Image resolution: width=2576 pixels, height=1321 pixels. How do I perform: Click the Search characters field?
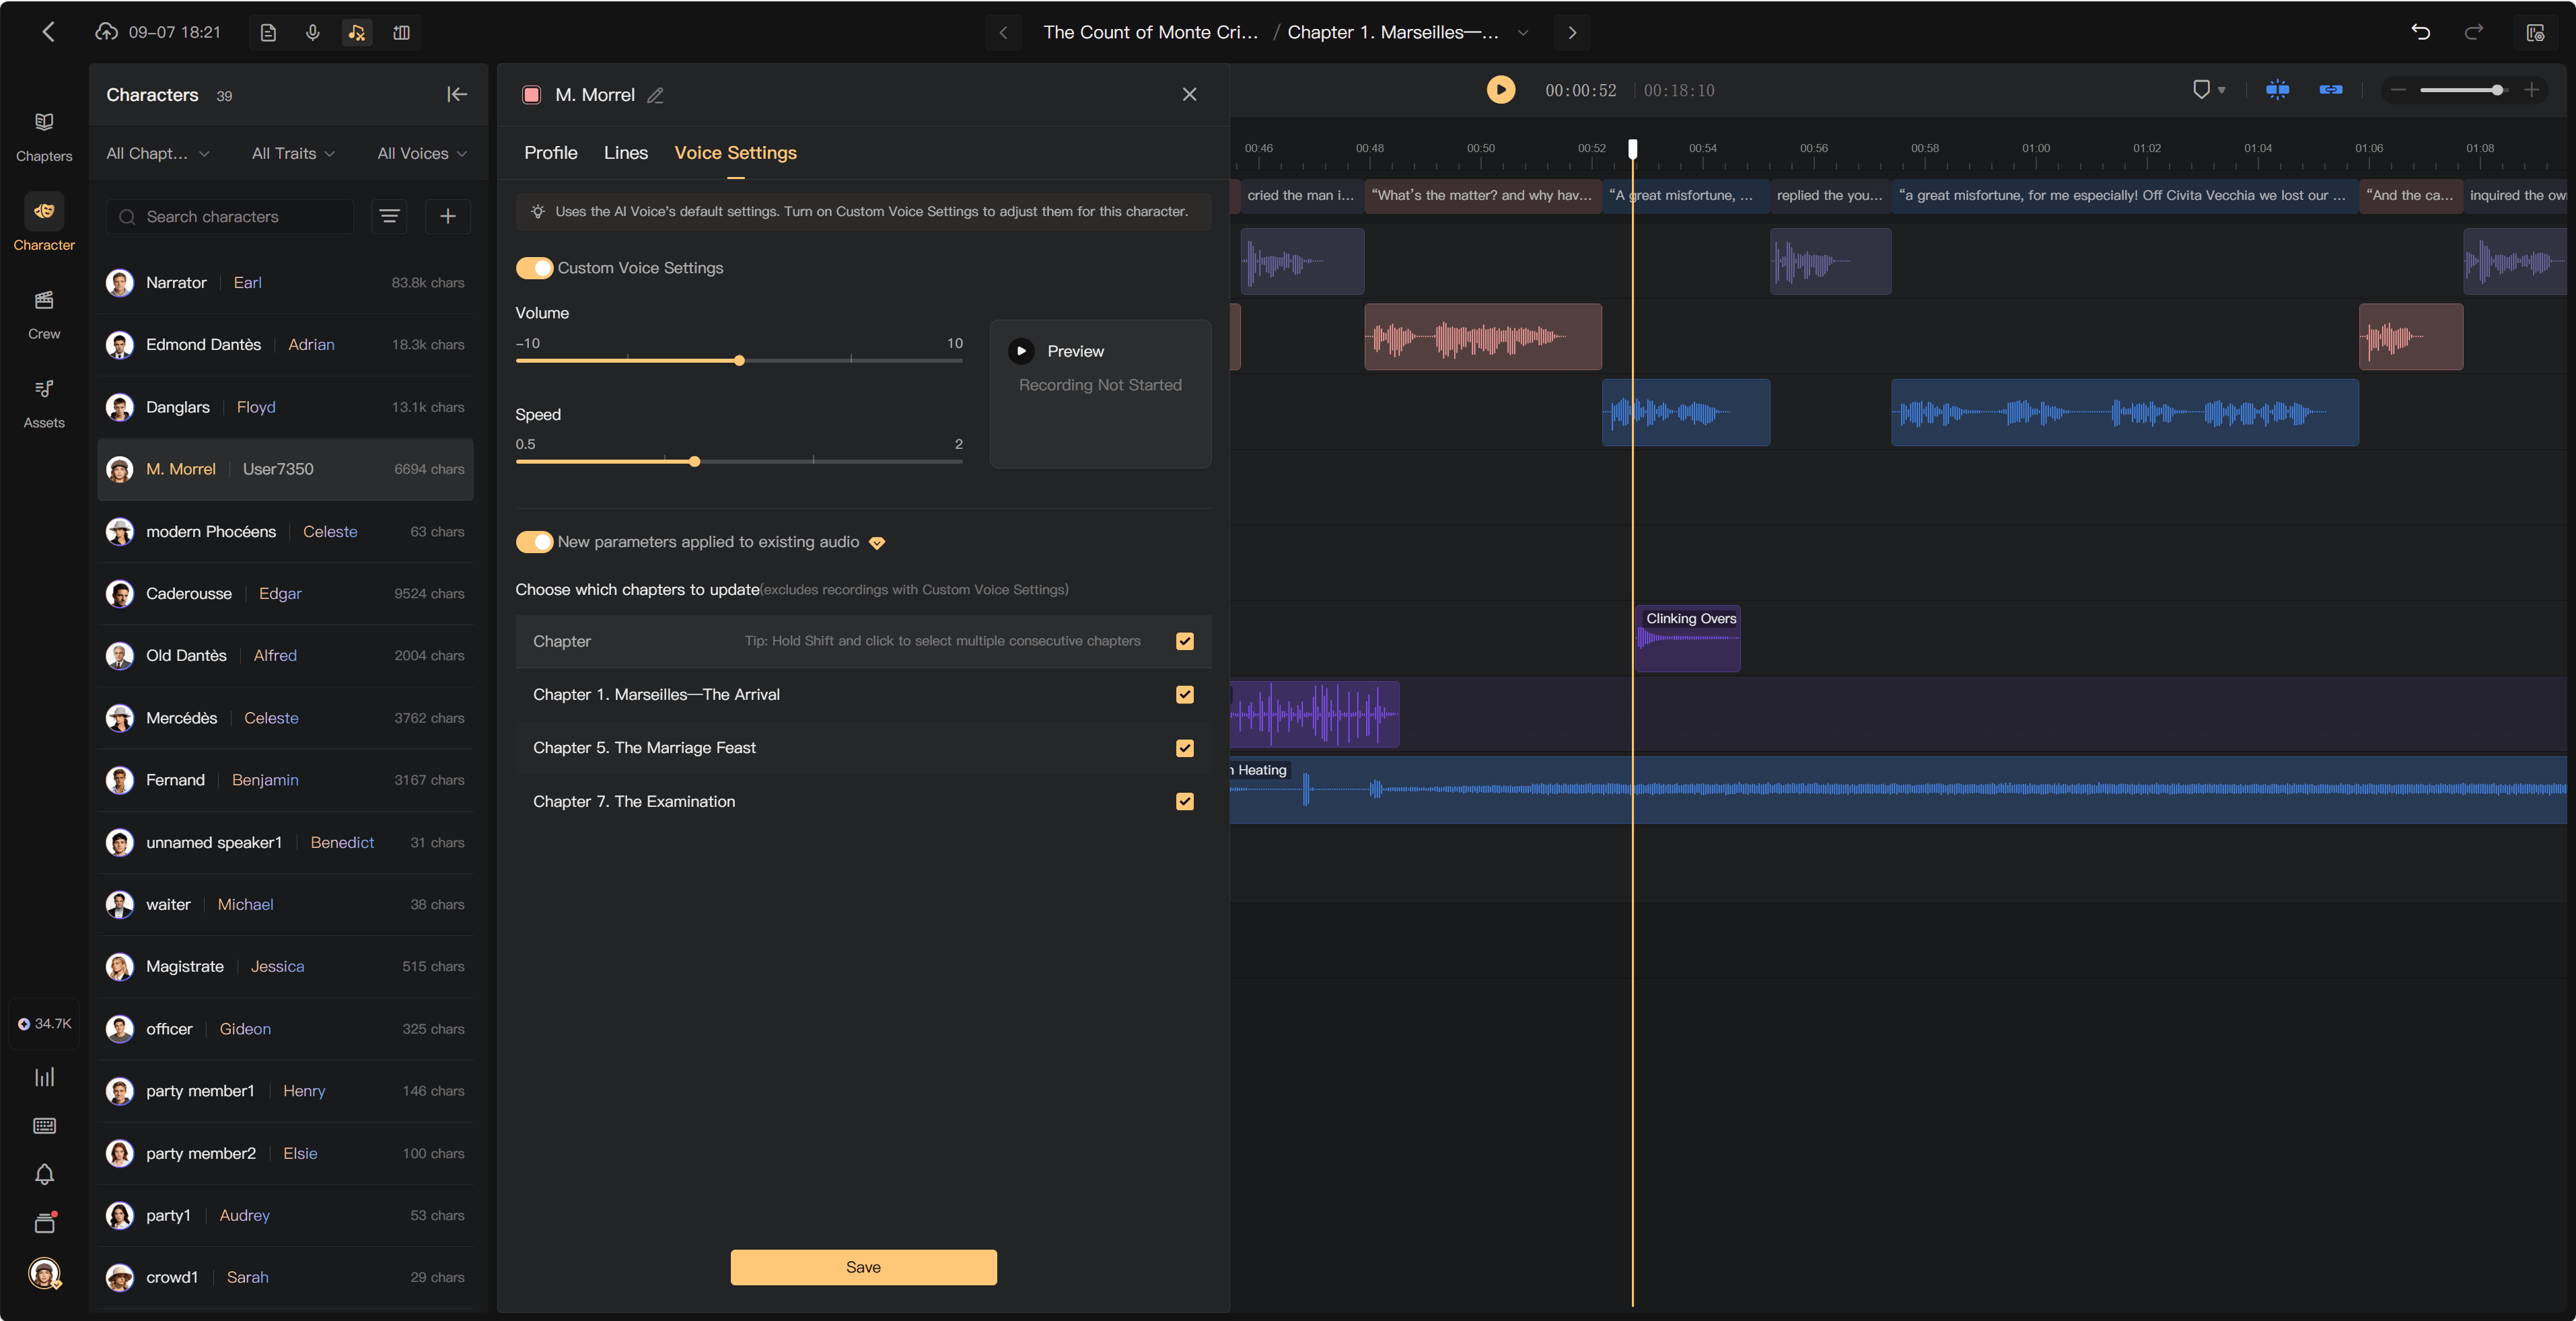[230, 216]
